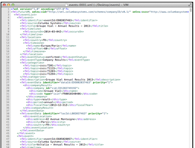Screen dimensions: 195x148
Task: Click identifier attribute dataId:ED0802037463
Action: click(x=75, y=82)
